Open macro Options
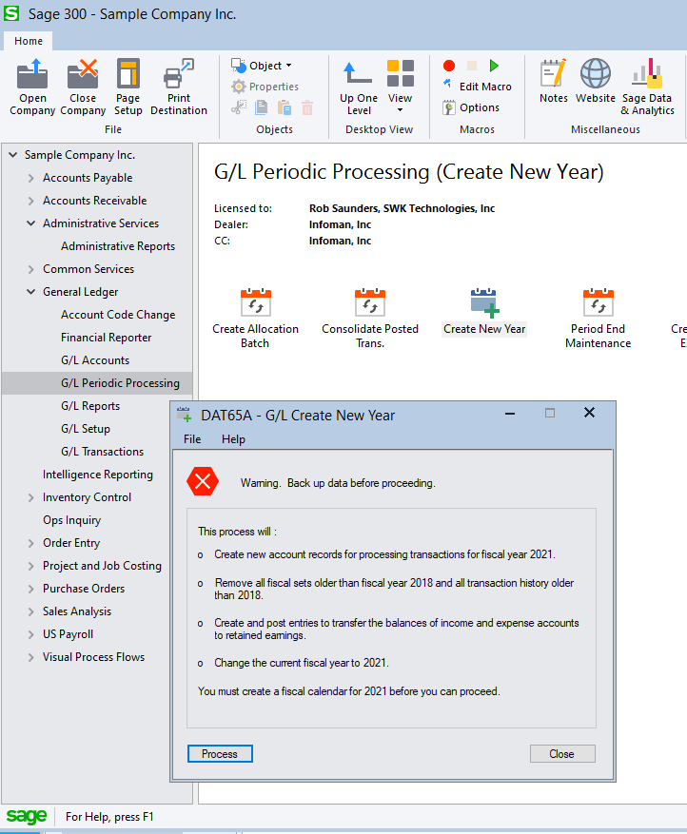Image resolution: width=687 pixels, height=834 pixels. (471, 107)
